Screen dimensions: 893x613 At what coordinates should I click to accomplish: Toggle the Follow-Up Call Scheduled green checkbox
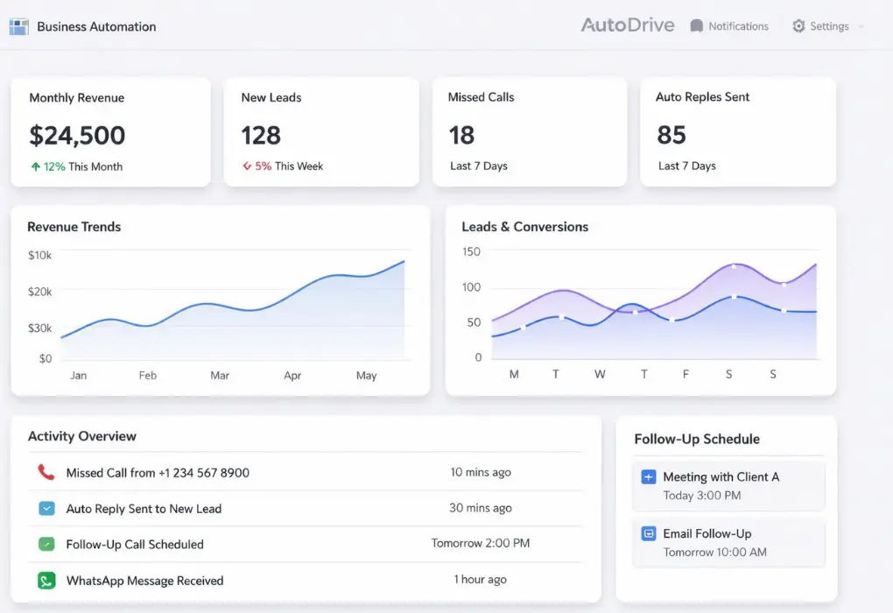(x=46, y=544)
